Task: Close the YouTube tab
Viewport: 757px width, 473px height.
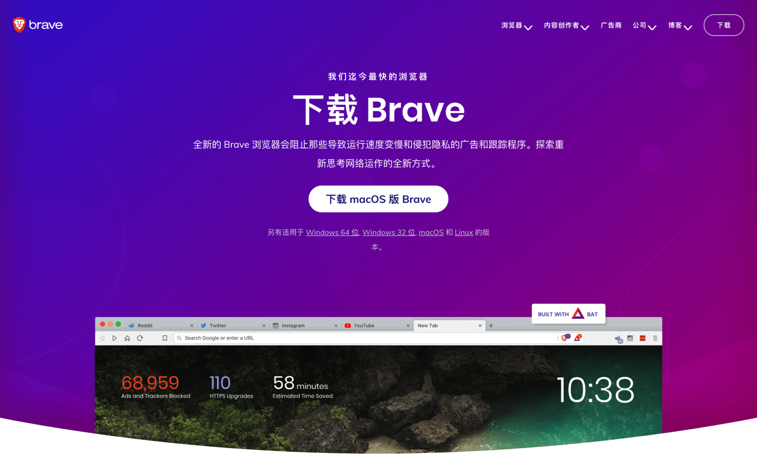Action: (x=408, y=326)
